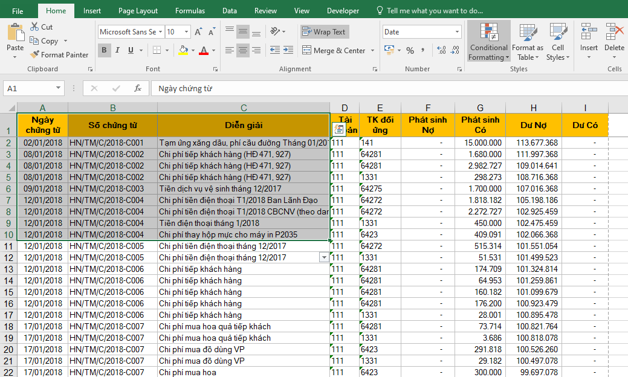Click the Paste Options icon beside column D
Screen dimensions: 628x377
338,129
